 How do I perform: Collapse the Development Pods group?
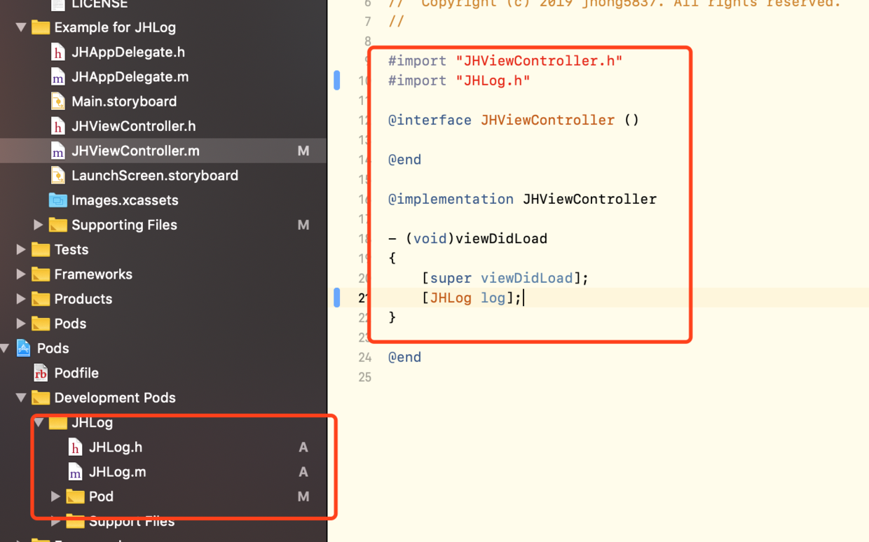point(21,398)
